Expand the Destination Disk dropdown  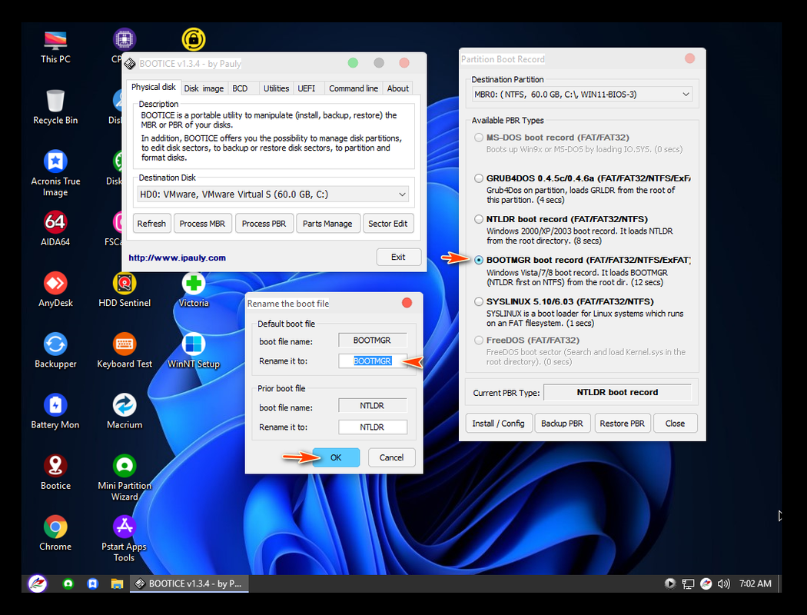403,194
